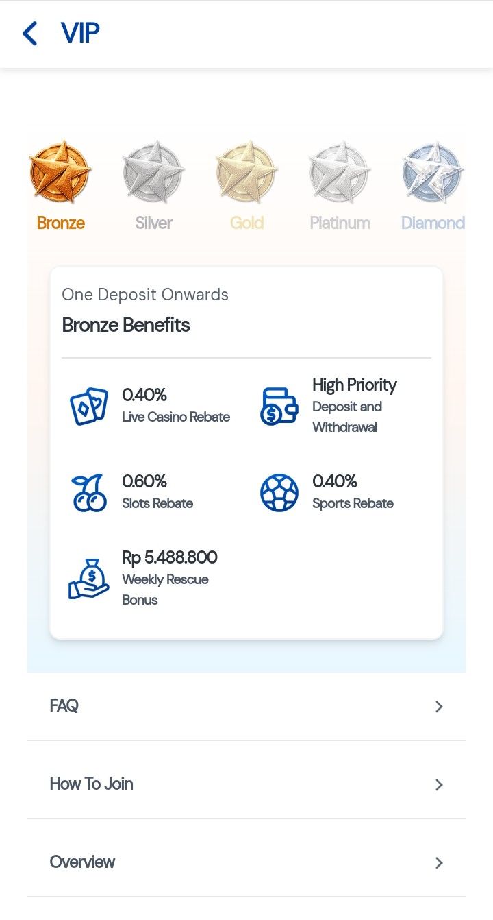Image resolution: width=493 pixels, height=920 pixels.
Task: Click the Weekly Rescue Bonus money bag icon
Action: point(89,579)
